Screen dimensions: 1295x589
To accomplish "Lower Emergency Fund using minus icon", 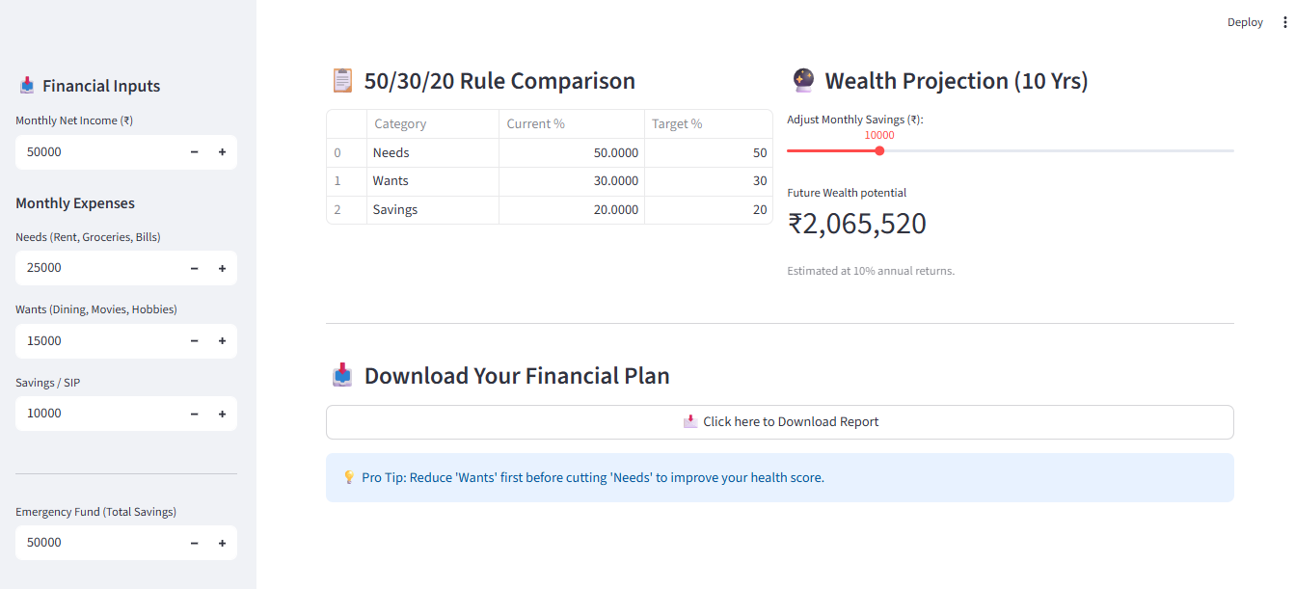I will 194,543.
